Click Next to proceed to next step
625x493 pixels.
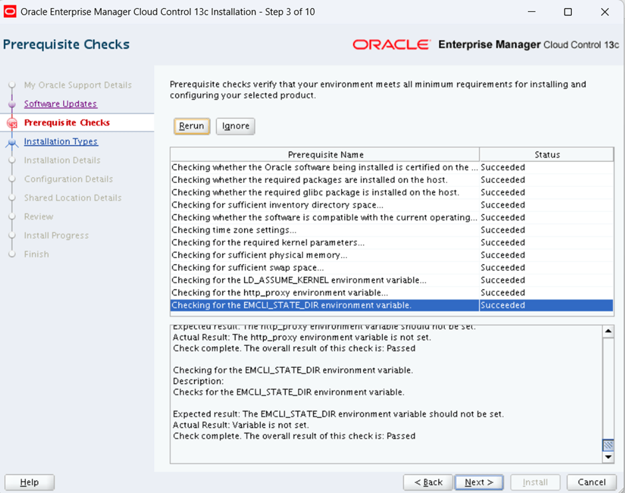click(479, 482)
